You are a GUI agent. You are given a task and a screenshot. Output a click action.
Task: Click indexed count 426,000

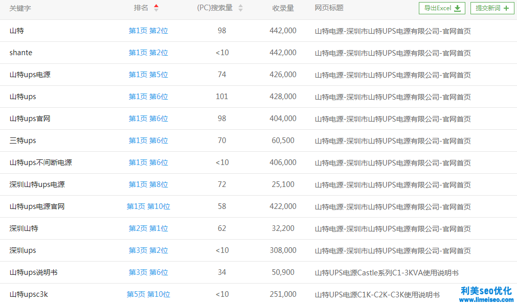(x=283, y=75)
